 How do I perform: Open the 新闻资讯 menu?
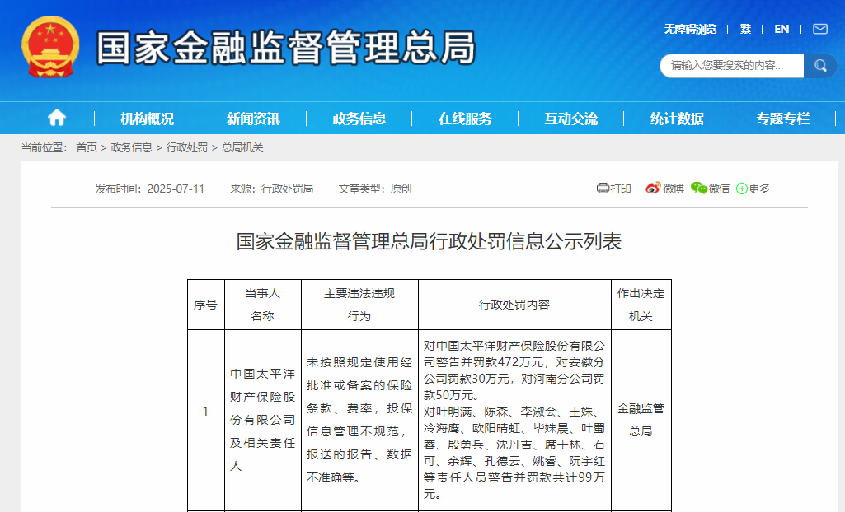pos(253,119)
